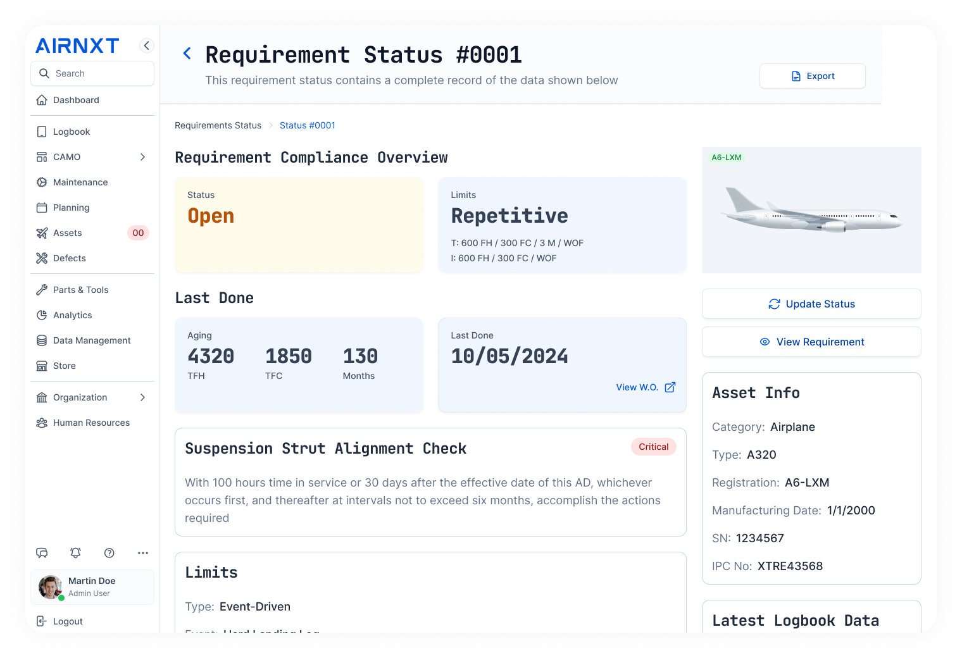View Assets with the 00 badge
The image size is (962, 658).
click(67, 233)
